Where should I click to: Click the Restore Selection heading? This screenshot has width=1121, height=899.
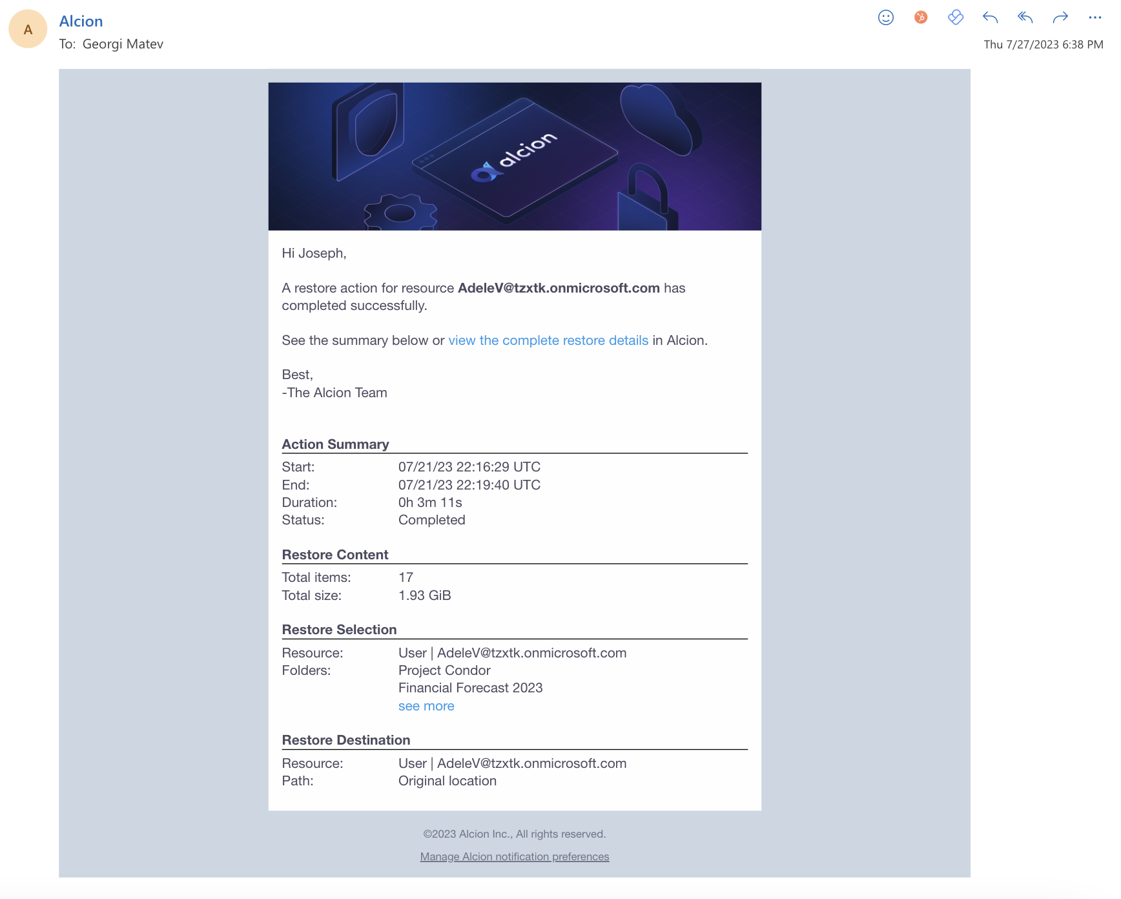339,630
